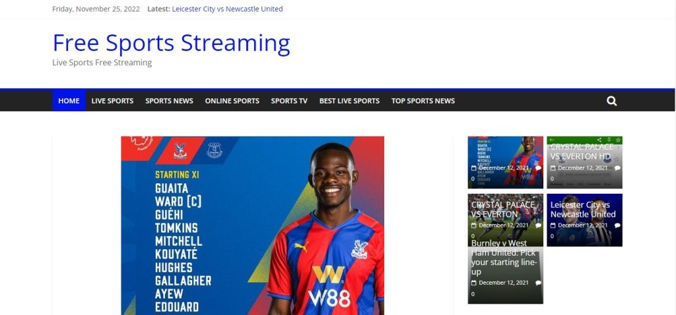
Task: Select Online Sports in the navigation bar
Action: (x=232, y=101)
